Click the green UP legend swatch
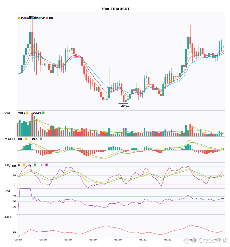The width and height of the screenshot is (230, 247). (40, 18)
